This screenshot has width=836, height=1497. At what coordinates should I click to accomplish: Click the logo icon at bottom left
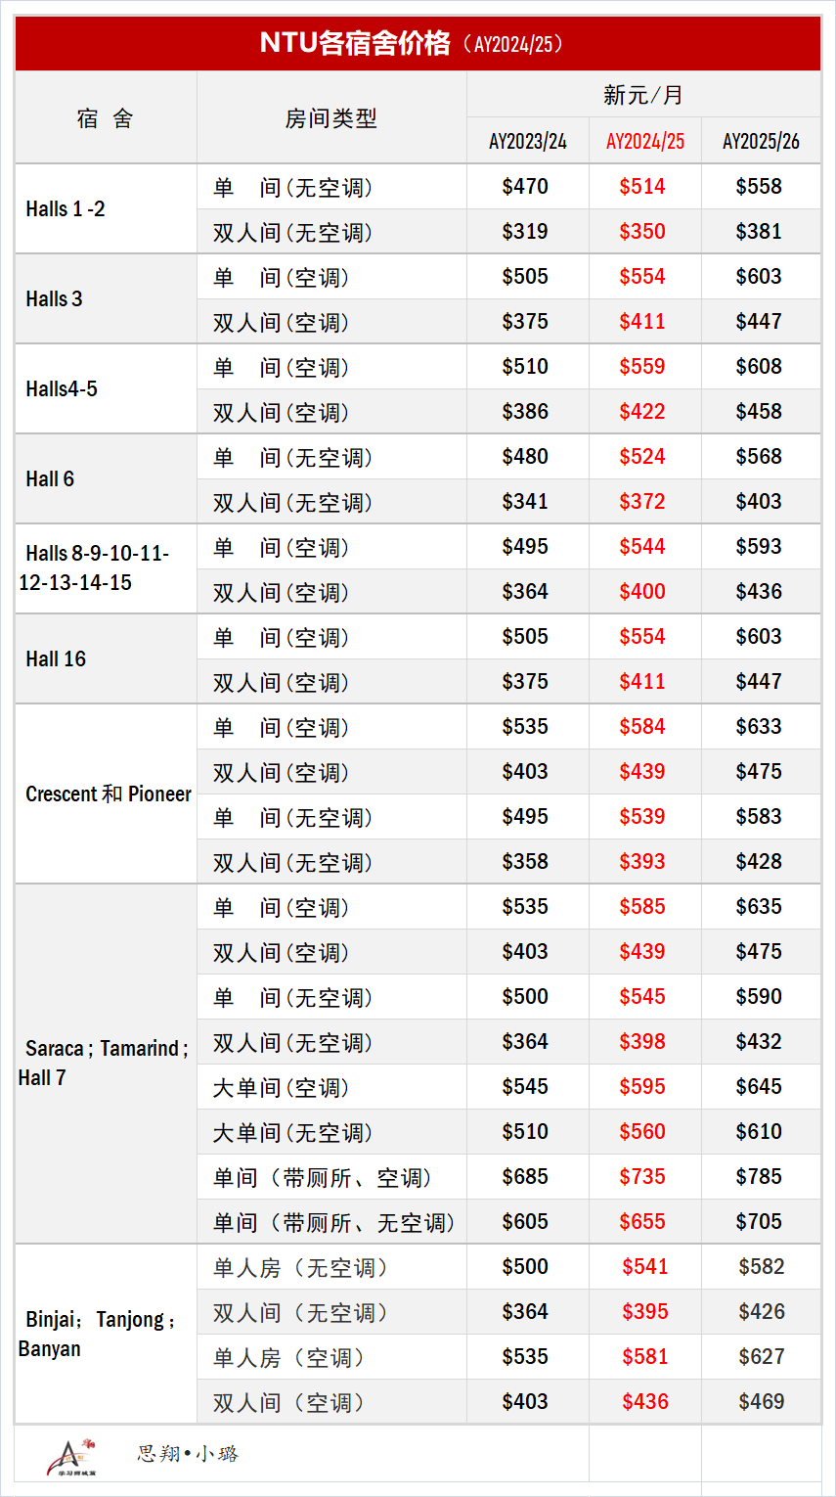(x=71, y=1456)
